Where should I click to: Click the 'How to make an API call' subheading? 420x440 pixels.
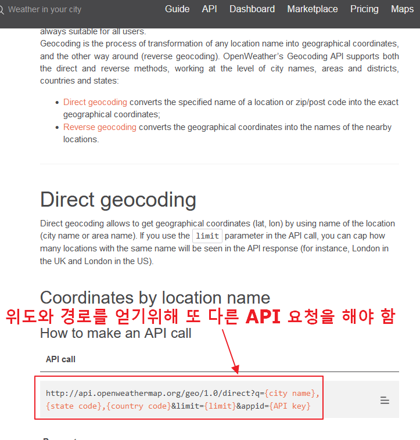tap(116, 333)
